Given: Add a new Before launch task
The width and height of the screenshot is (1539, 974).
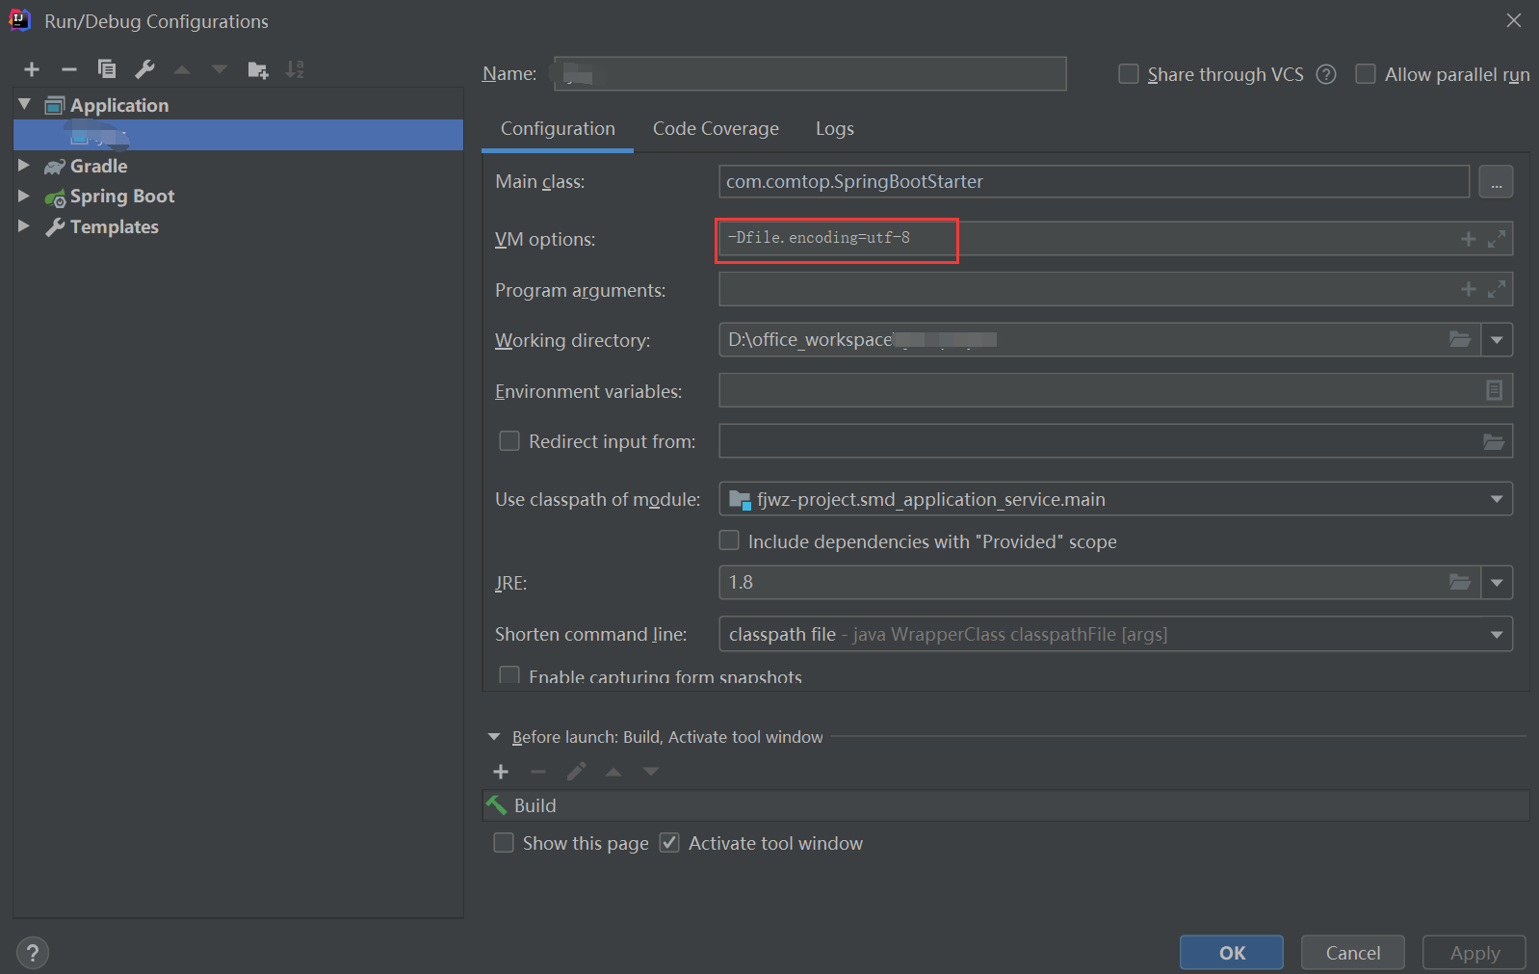Looking at the screenshot, I should 501,772.
